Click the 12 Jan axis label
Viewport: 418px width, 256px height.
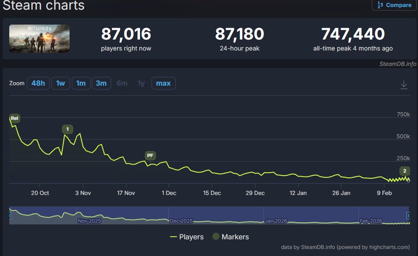[x=298, y=193]
